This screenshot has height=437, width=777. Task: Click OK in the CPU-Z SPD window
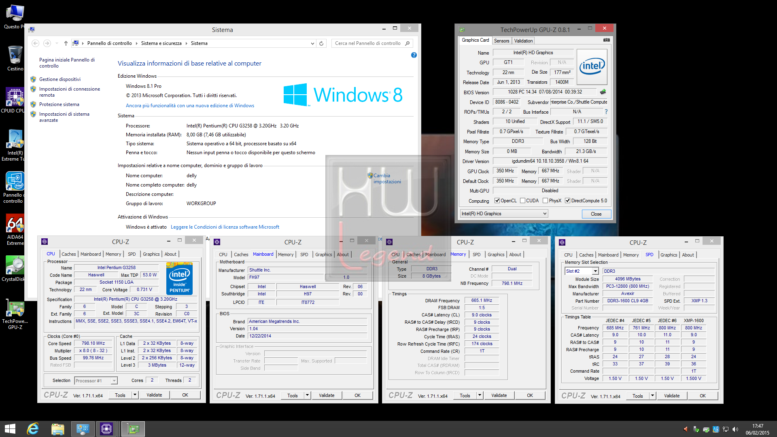tap(703, 396)
